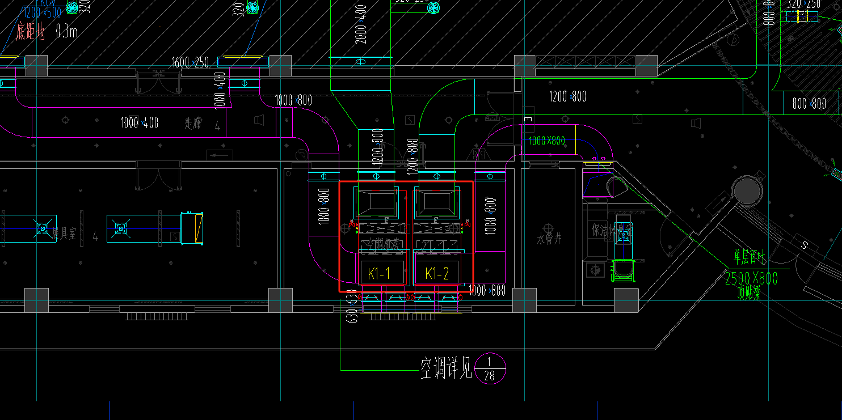The width and height of the screenshot is (842, 420).
Task: Click the 800×800 duct label
Action: pyautogui.click(x=810, y=104)
